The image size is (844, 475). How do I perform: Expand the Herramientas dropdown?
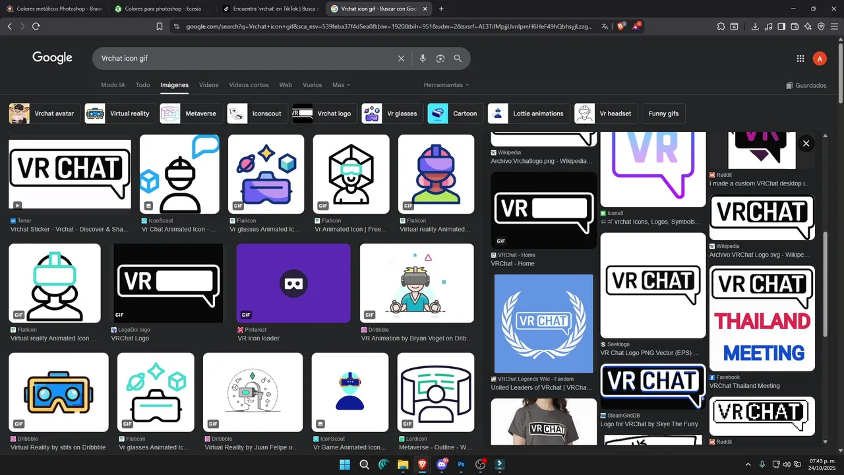pyautogui.click(x=446, y=85)
